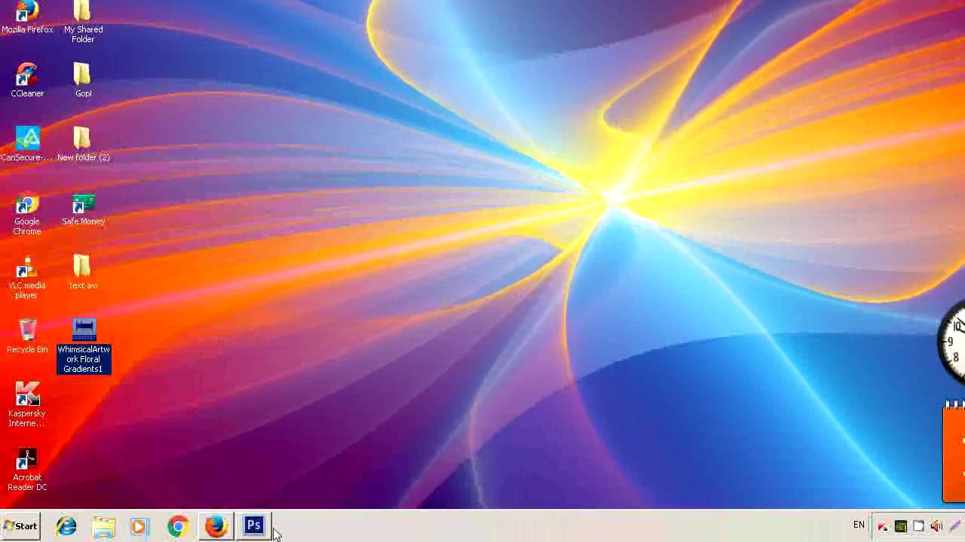The width and height of the screenshot is (965, 542).
Task: Select the Kaspersky Internet Security shortcut
Action: pyautogui.click(x=27, y=405)
